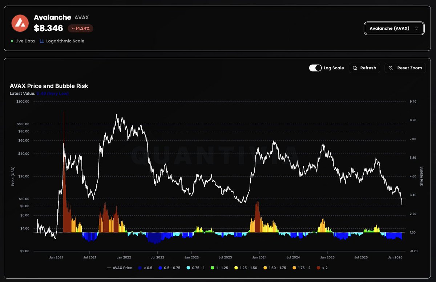
Task: Click the bar chart icon beside Logarithmic Scale
Action: point(42,41)
